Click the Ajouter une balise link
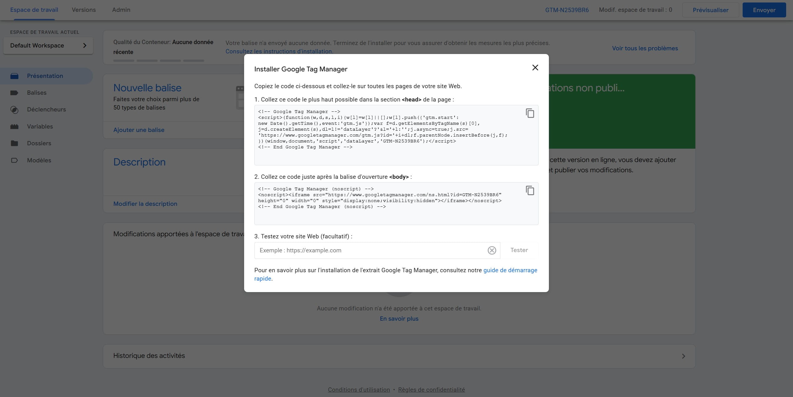793x397 pixels. point(139,130)
